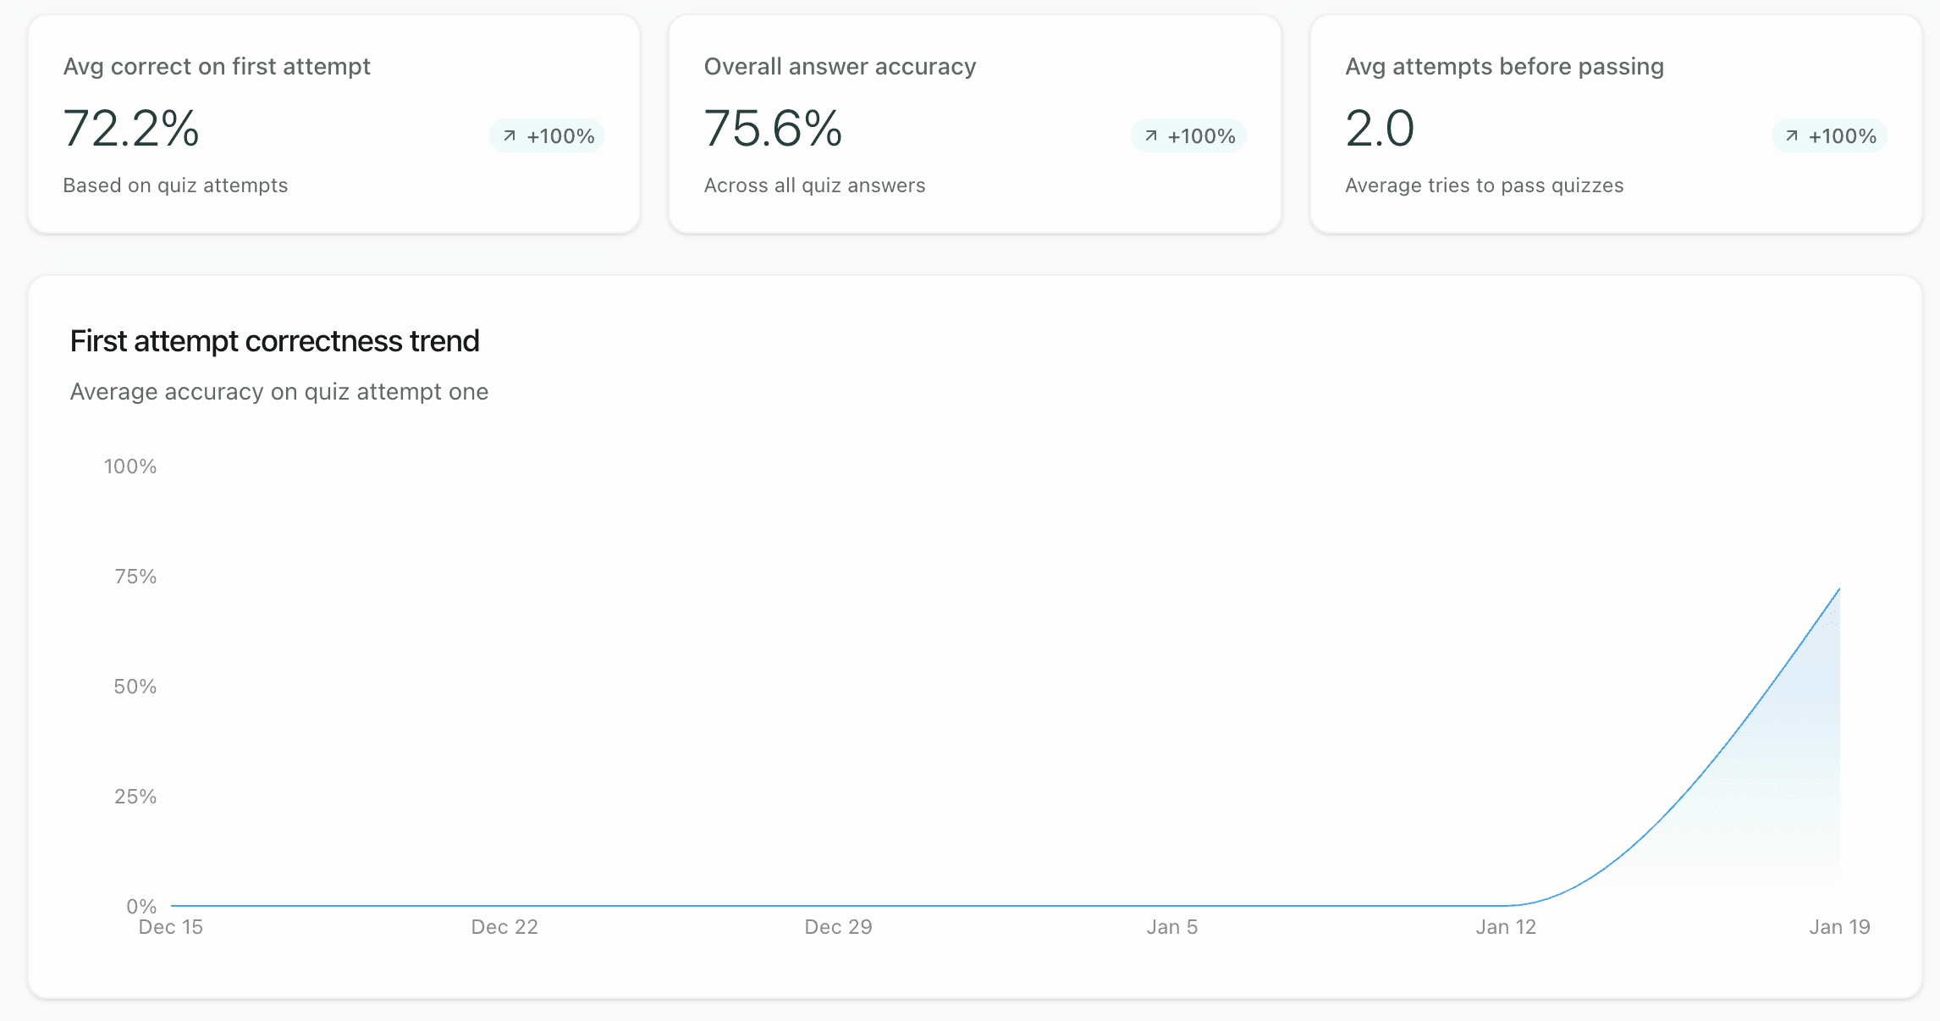This screenshot has height=1021, width=1940.
Task: Click trend arrow icon in attempts before passing card
Action: point(1791,135)
